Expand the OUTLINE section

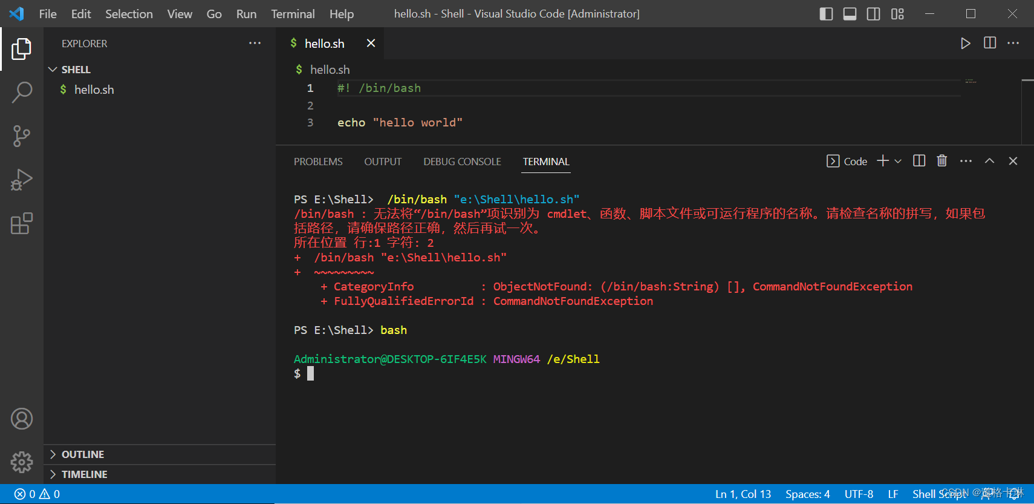pos(160,454)
